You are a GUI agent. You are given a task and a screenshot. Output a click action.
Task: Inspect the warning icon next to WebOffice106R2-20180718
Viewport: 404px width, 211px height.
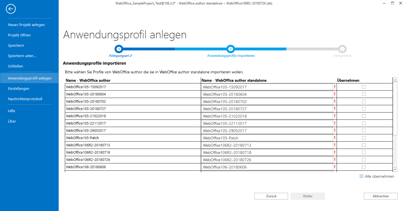334,152
